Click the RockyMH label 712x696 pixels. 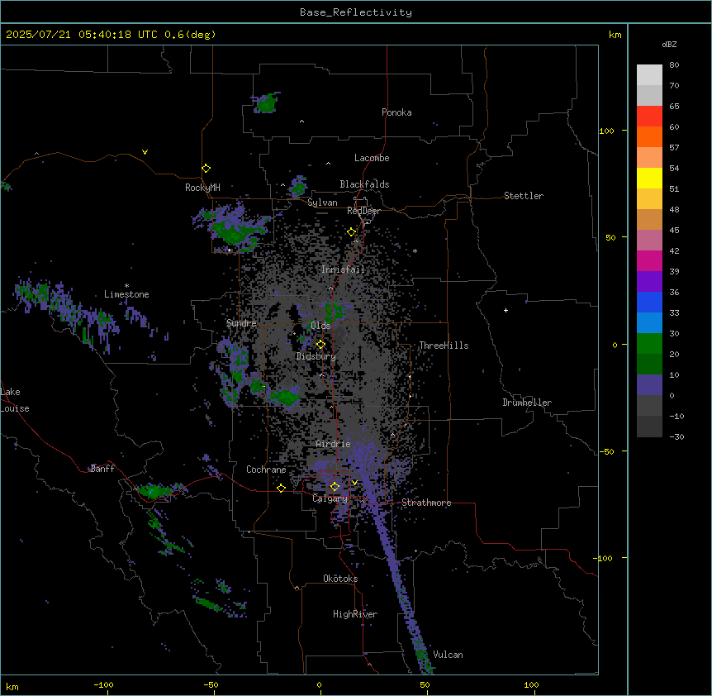pos(202,188)
